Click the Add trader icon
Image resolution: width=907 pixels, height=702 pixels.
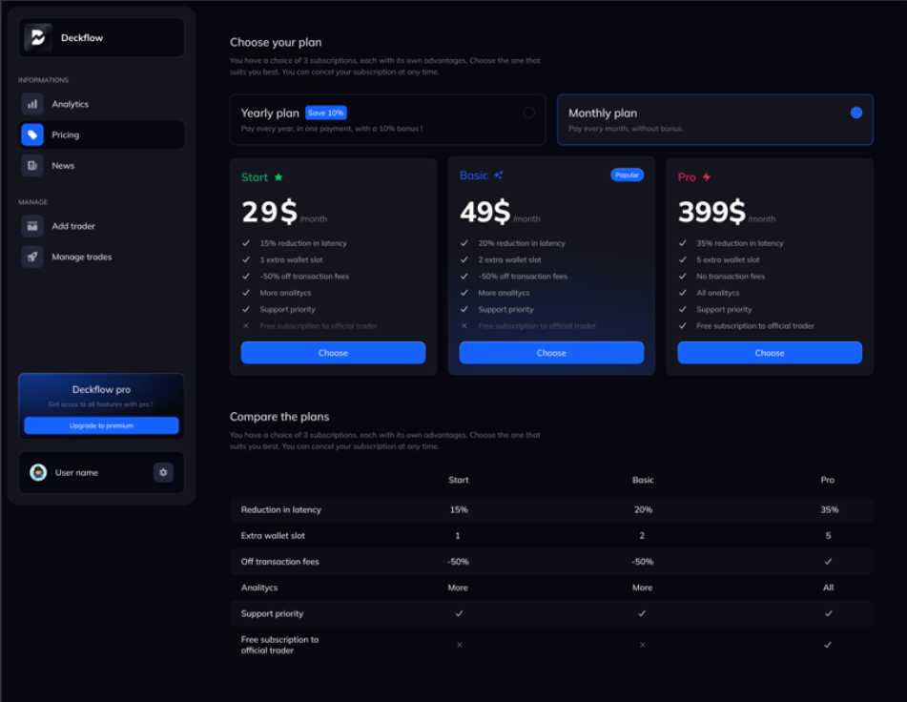(x=32, y=226)
